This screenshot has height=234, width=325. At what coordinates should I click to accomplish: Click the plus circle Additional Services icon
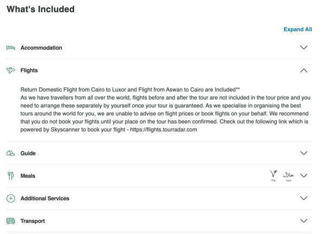pyautogui.click(x=11, y=198)
